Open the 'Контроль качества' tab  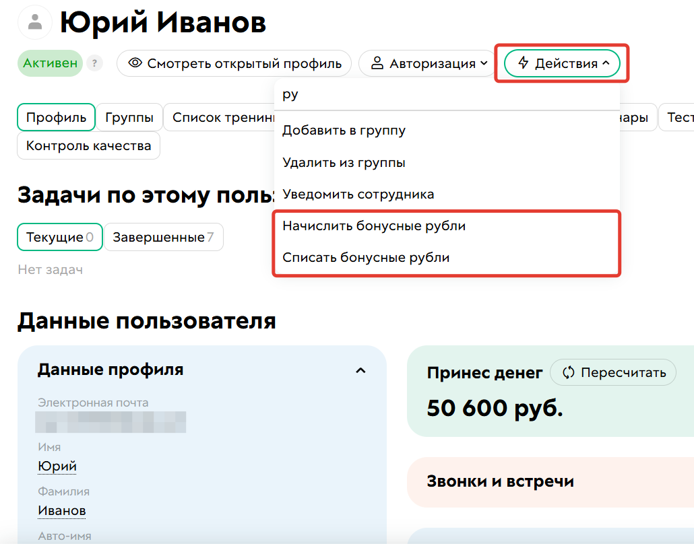[x=88, y=145]
